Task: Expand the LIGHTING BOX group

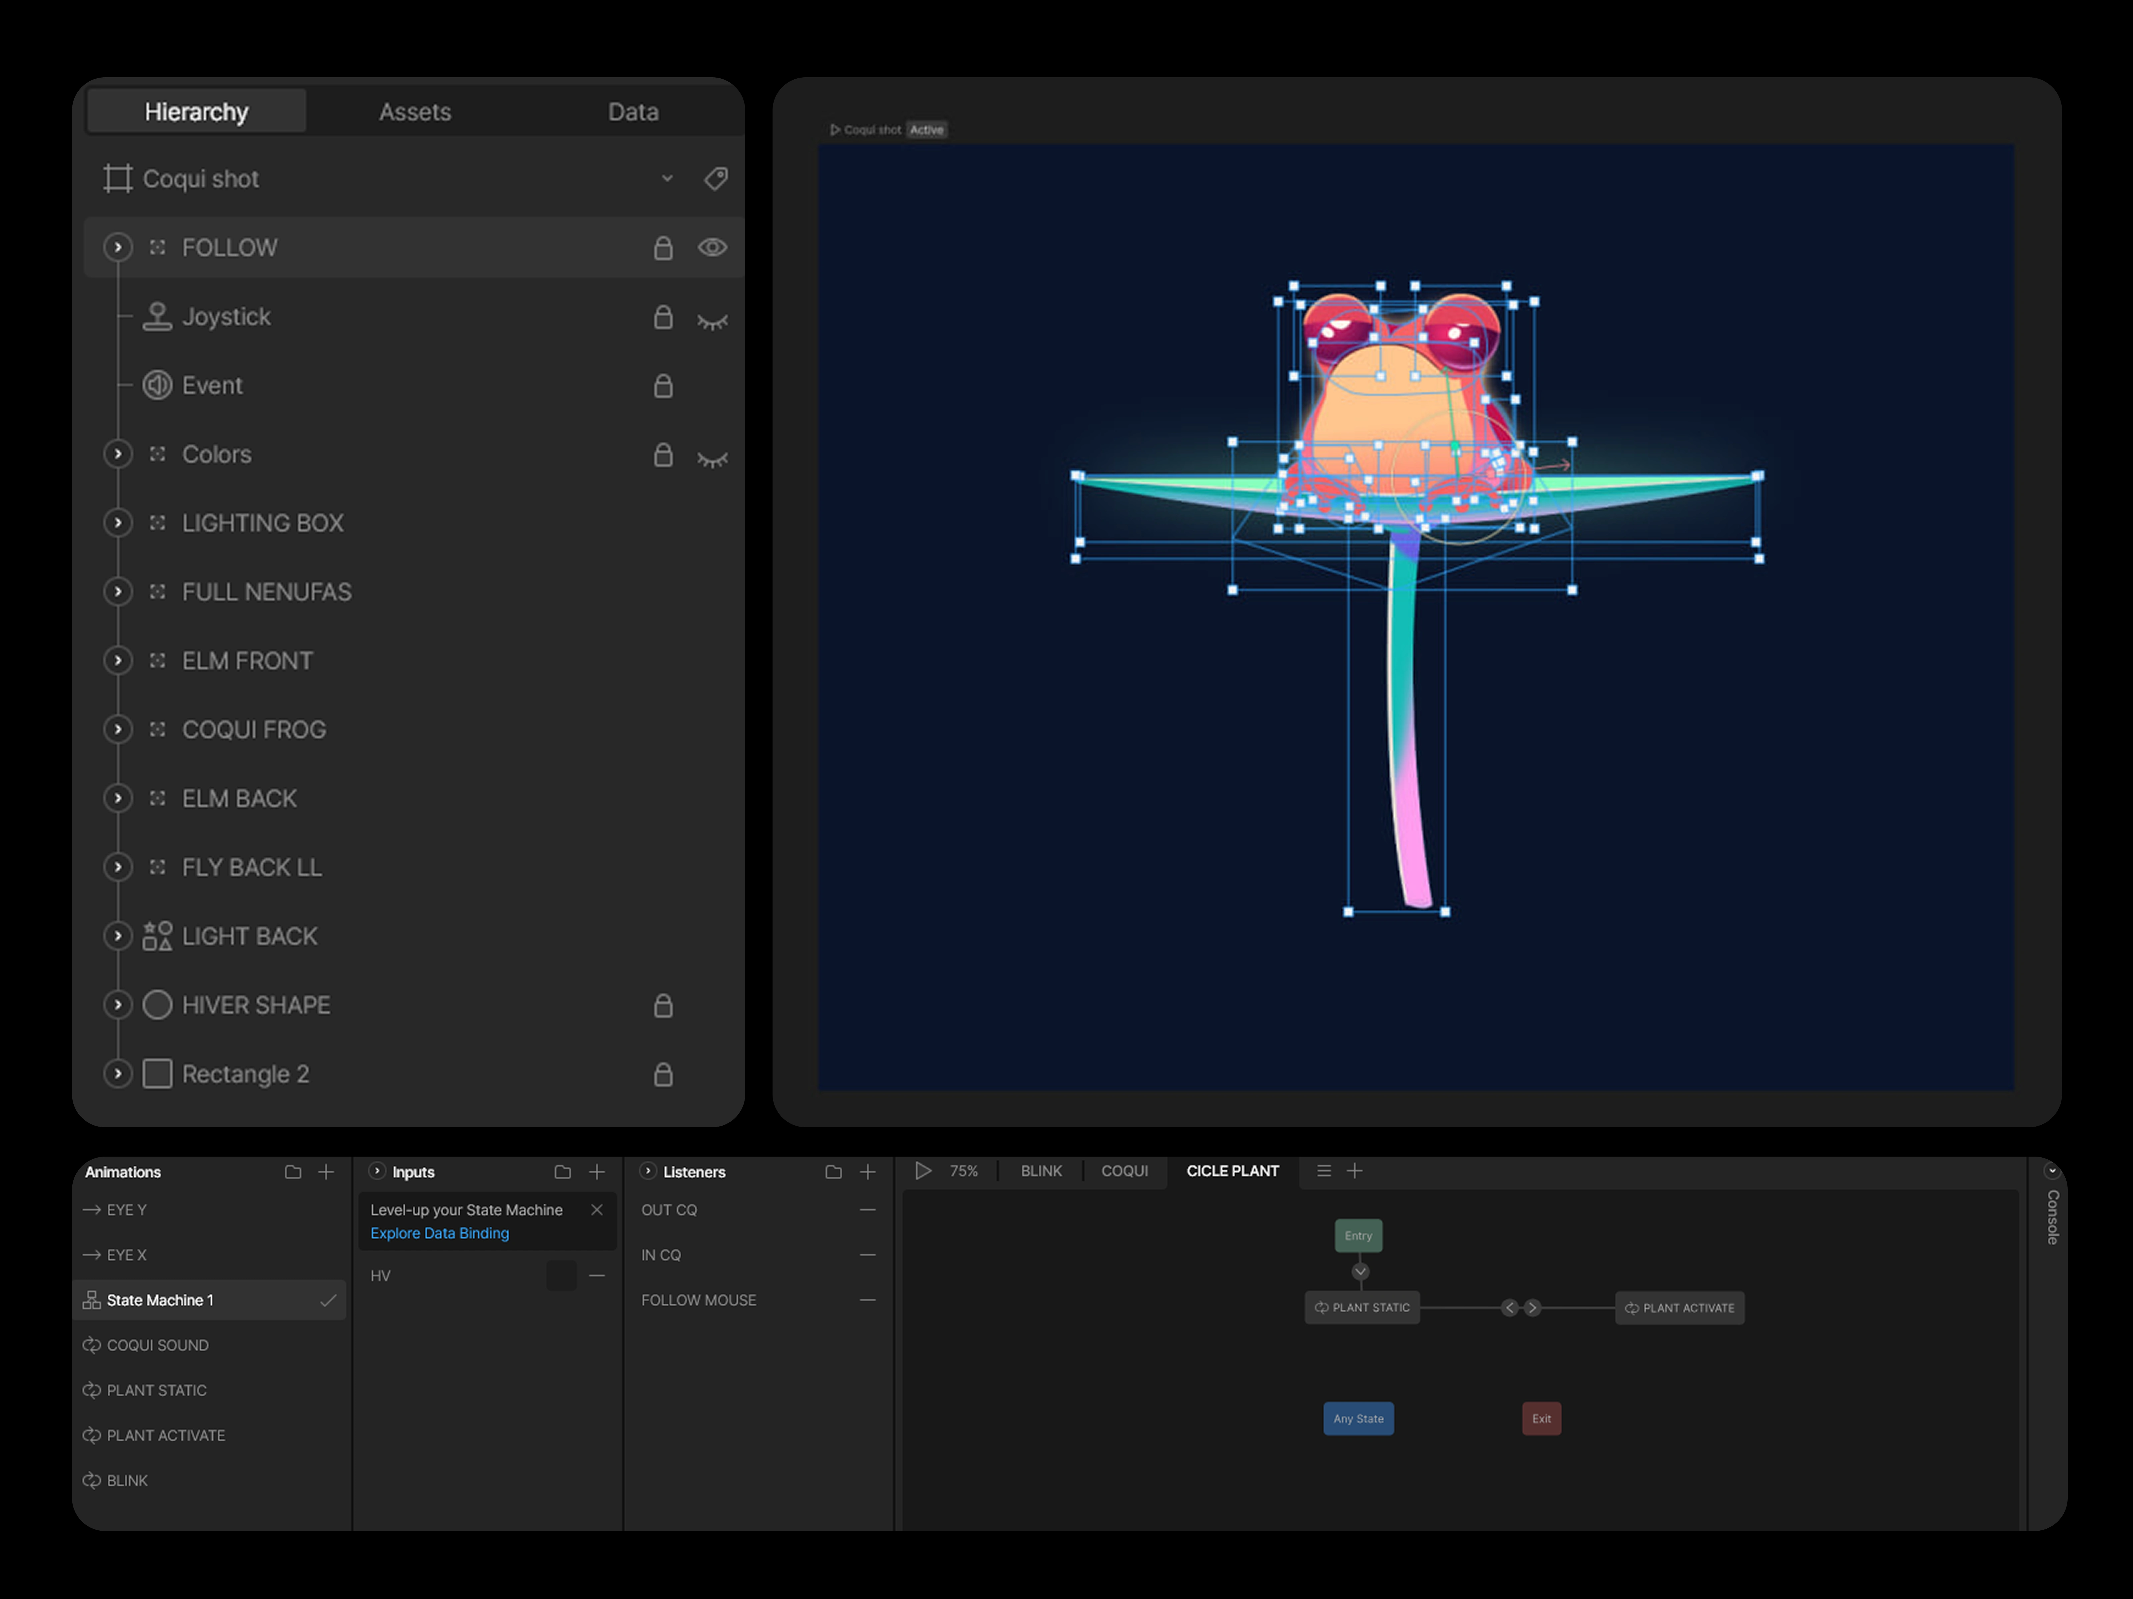Action: (118, 522)
